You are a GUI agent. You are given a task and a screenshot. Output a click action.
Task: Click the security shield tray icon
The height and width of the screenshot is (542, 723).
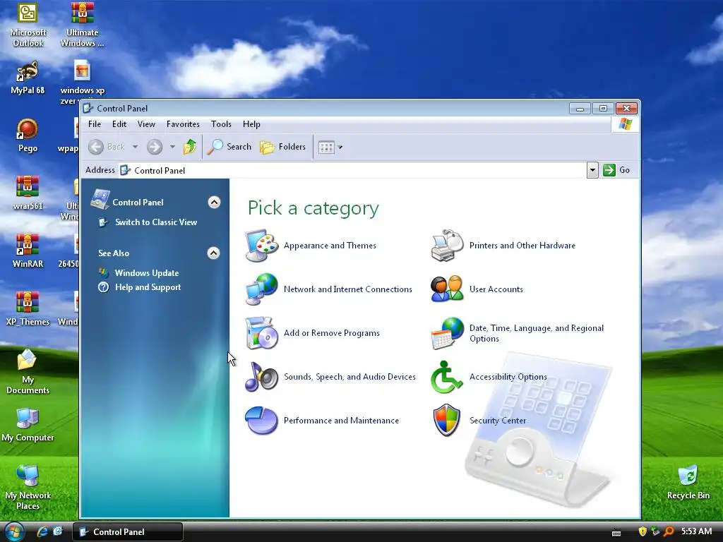coord(643,531)
